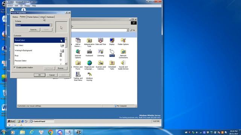This screenshot has height=135, width=241.
Task: Open Add or Remove Programs icon
Action: 78,42
